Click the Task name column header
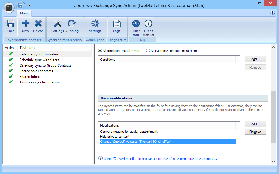This screenshot has height=174, width=279. point(54,48)
